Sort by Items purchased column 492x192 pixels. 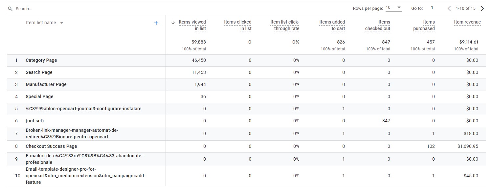(424, 25)
